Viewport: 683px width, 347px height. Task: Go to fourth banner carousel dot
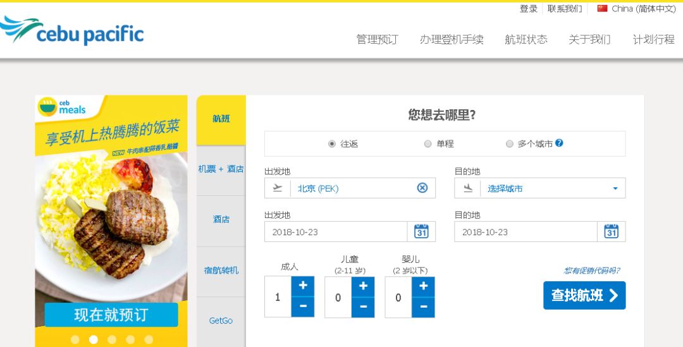tap(130, 339)
